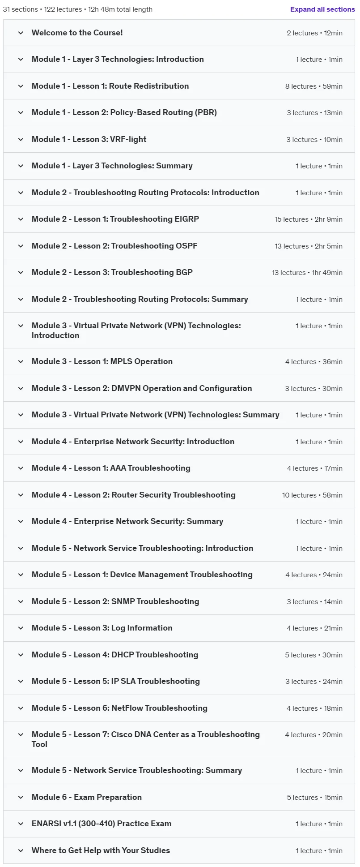Expand Module 1 - Lesson 3: VRF-light
Image resolution: width=360 pixels, height=867 pixels.
tap(179, 139)
